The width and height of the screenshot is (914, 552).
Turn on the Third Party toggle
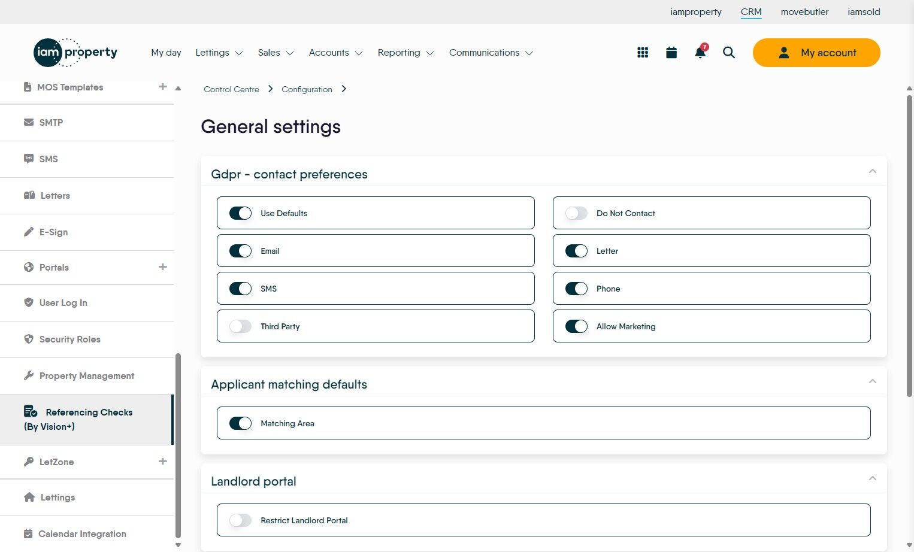(241, 326)
